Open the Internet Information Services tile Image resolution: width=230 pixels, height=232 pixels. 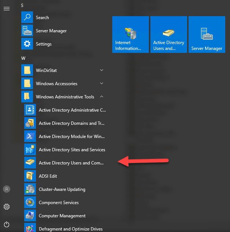(131, 35)
